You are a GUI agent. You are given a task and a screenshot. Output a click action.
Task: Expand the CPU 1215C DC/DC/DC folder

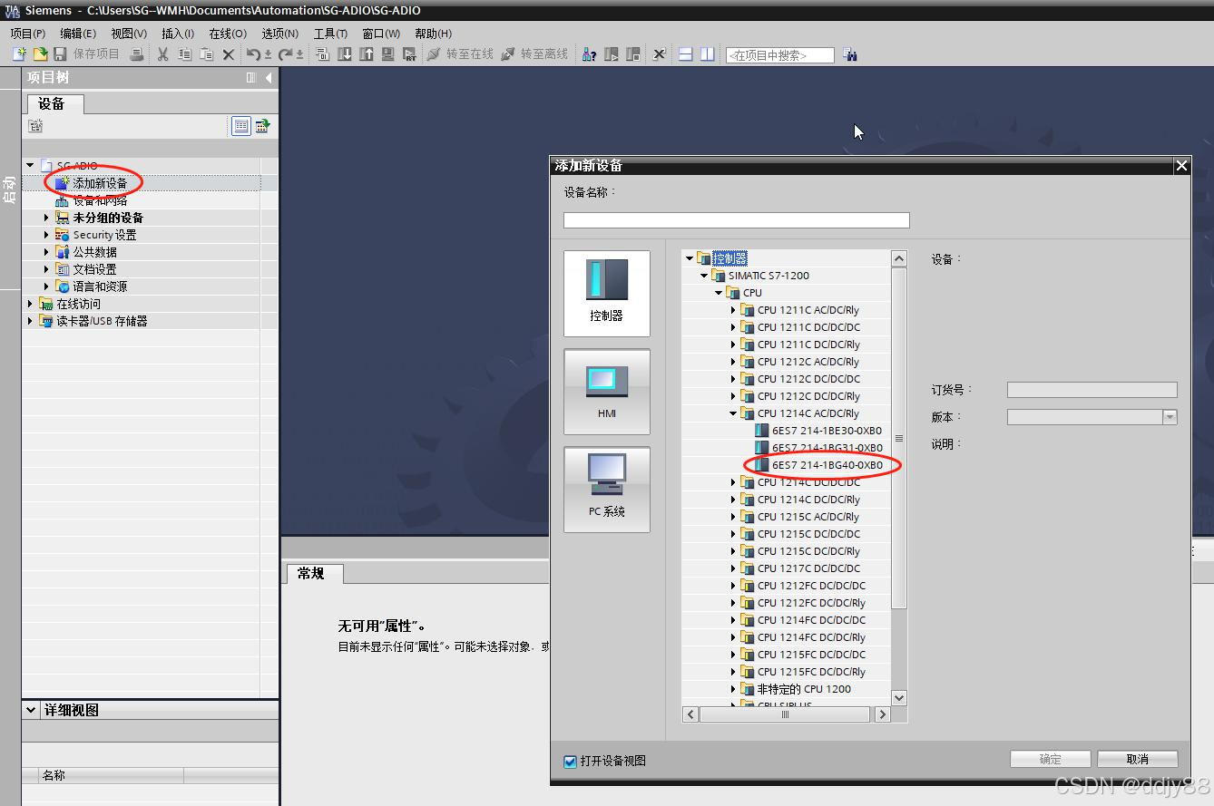[733, 534]
